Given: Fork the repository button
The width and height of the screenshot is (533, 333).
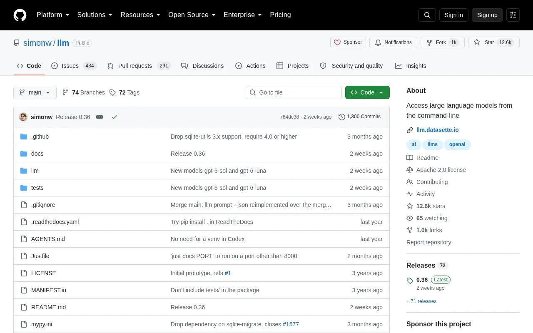Looking at the screenshot, I should (443, 42).
